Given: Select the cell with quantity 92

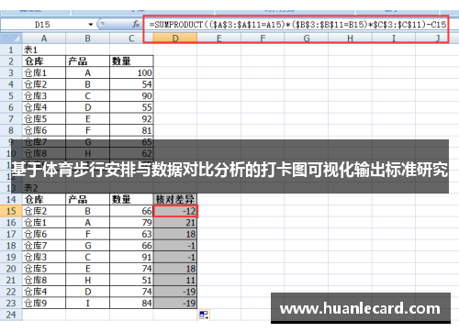Looking at the screenshot, I should (x=131, y=118).
